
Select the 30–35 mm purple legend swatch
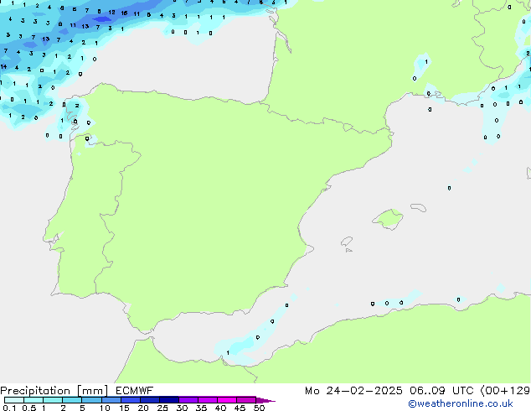[188, 400]
